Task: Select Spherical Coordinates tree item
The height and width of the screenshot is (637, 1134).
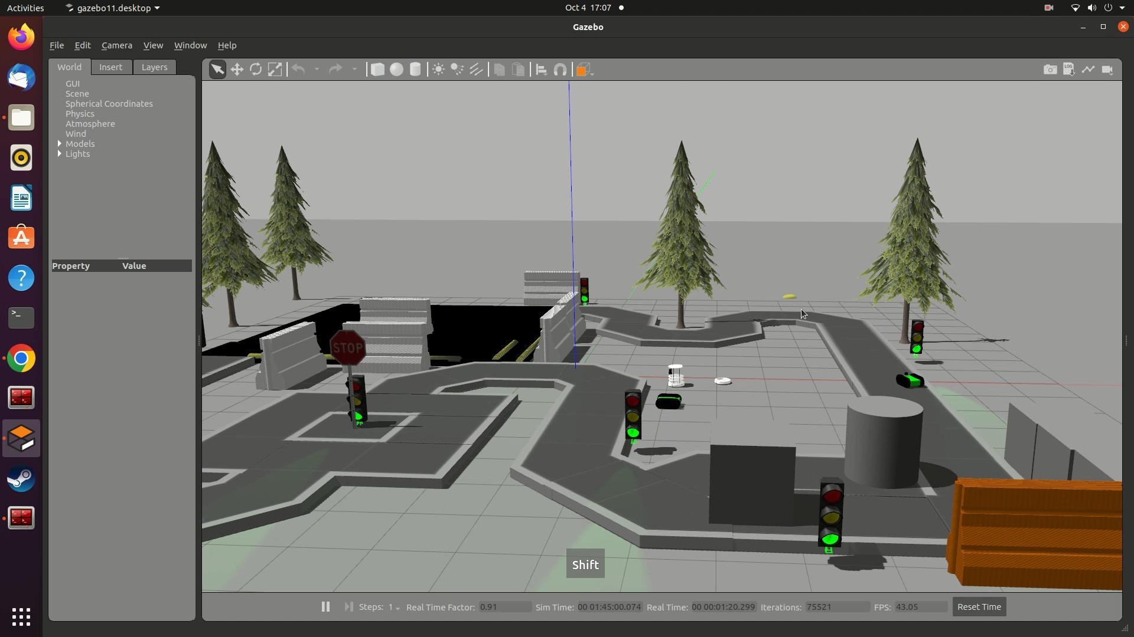Action: coord(109,103)
